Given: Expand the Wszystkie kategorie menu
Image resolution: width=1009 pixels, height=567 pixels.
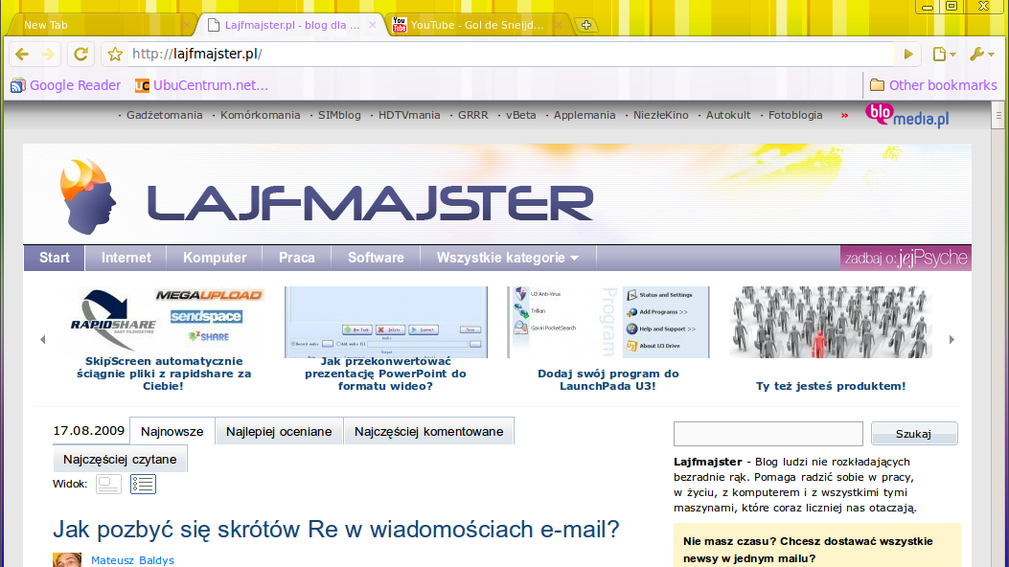Looking at the screenshot, I should [x=506, y=257].
